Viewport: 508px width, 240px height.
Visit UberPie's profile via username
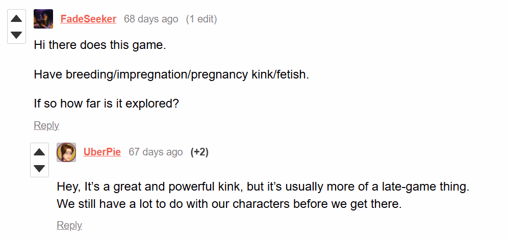coord(102,152)
